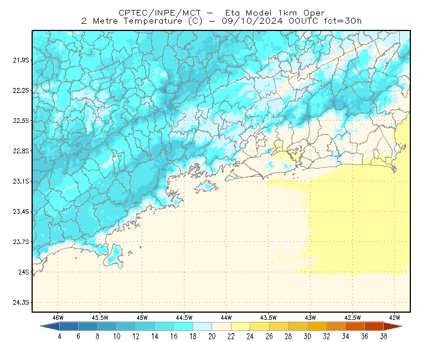The image size is (443, 342).
Task: Click the 32–34 degree orange swatch
Action: [336, 327]
